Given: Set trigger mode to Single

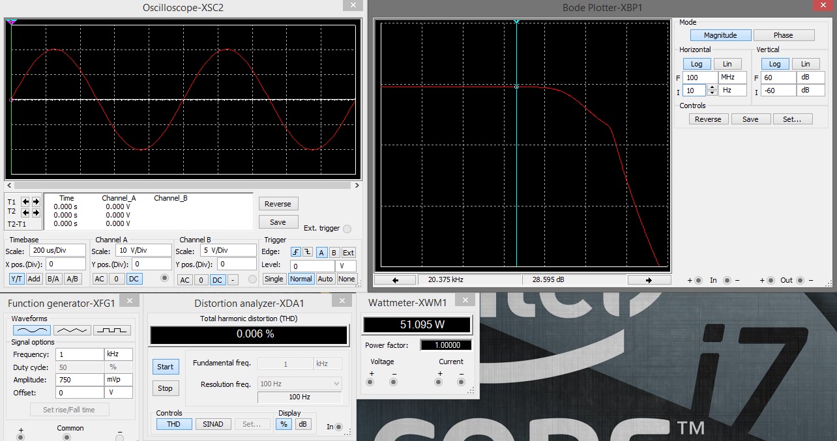Looking at the screenshot, I should point(274,279).
